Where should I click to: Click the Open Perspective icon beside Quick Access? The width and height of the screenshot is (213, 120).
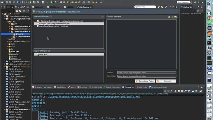pos(195,2)
